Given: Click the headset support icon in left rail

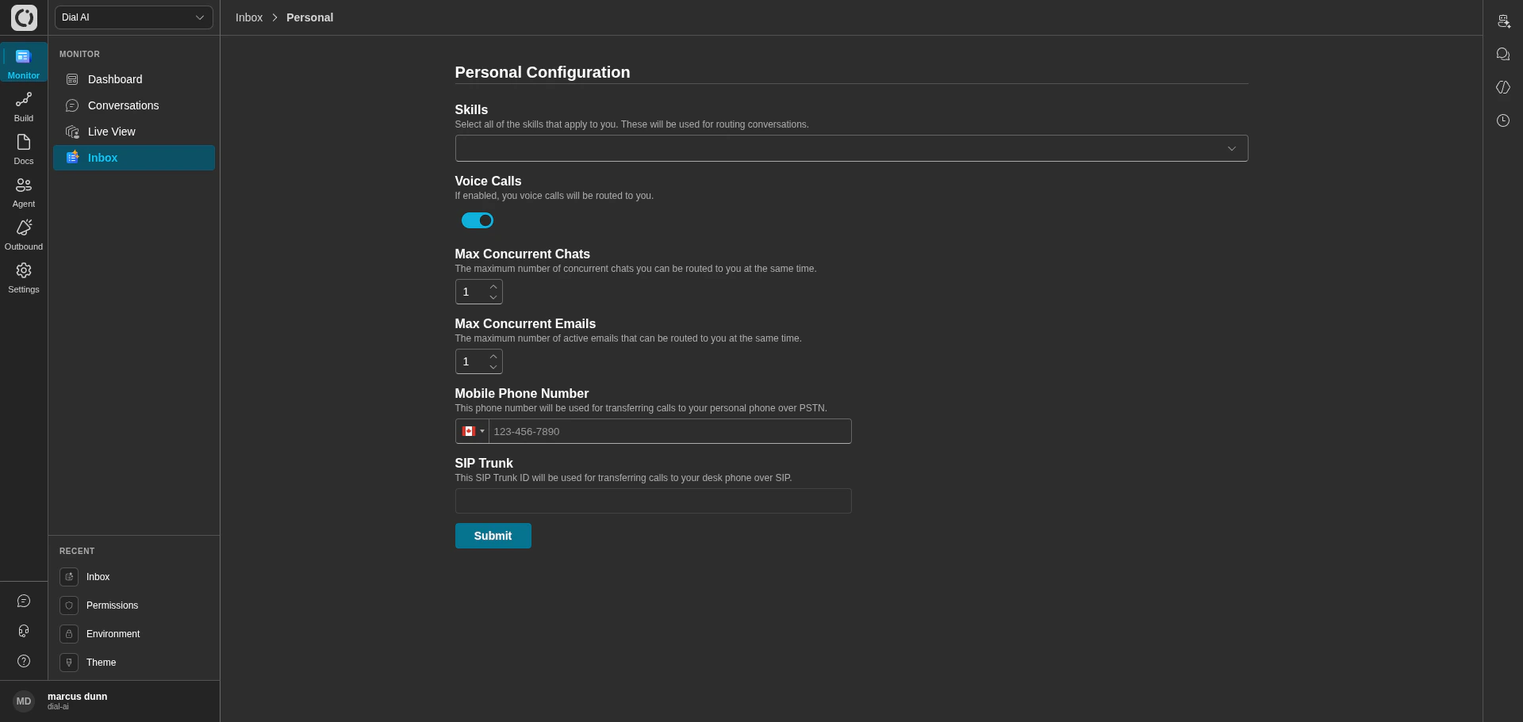Looking at the screenshot, I should [24, 631].
